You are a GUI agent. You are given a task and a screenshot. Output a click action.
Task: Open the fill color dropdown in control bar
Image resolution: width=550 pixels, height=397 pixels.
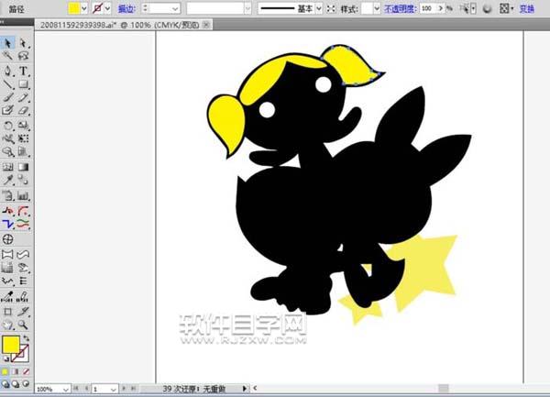click(84, 8)
